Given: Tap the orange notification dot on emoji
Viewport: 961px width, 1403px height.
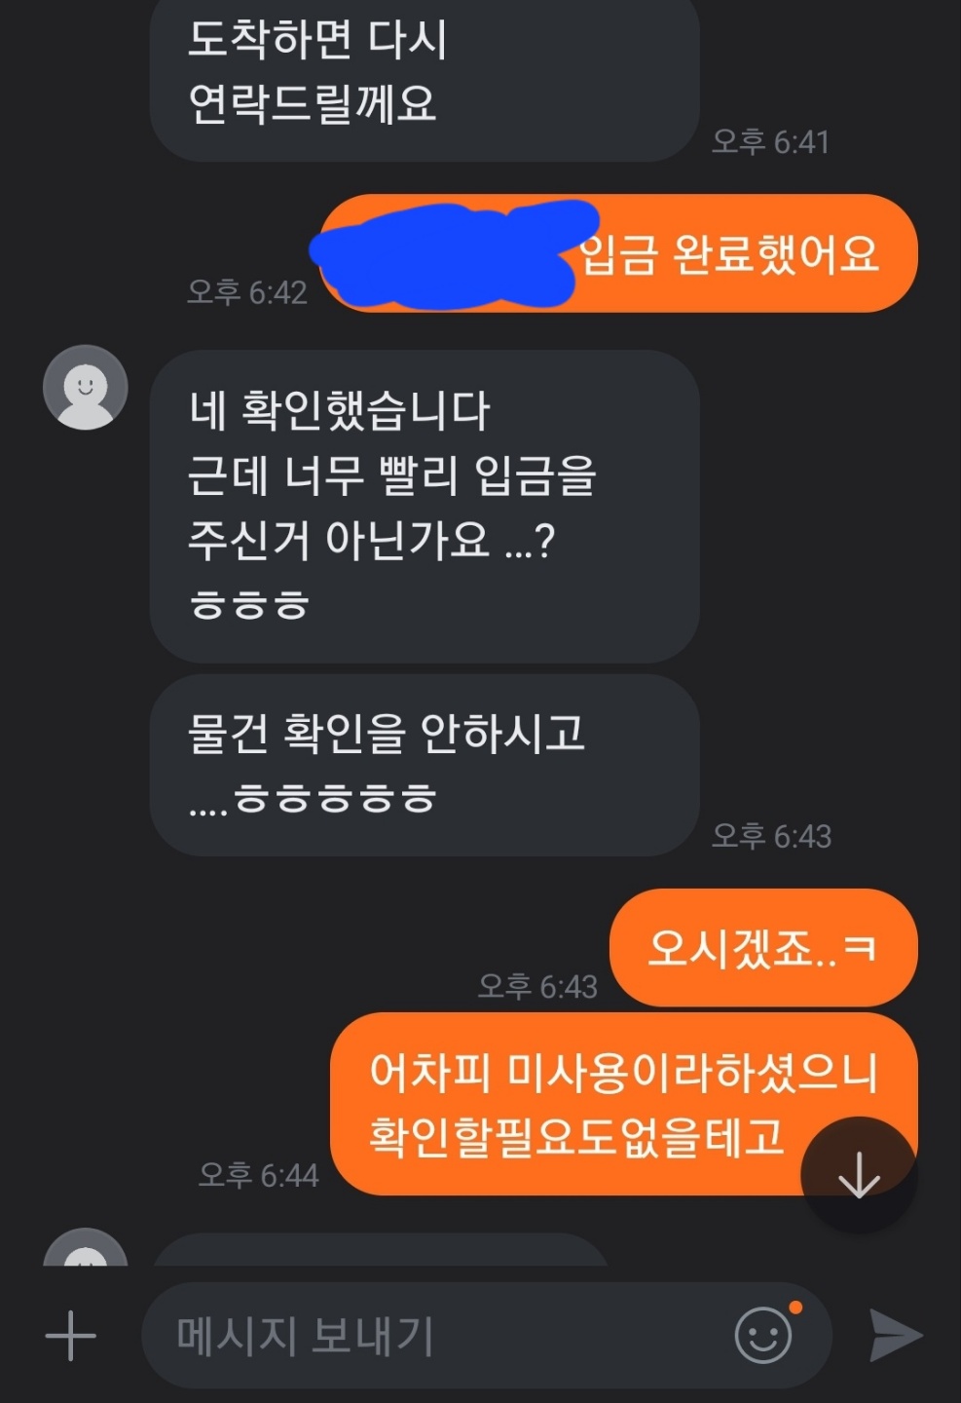Looking at the screenshot, I should click(795, 1308).
